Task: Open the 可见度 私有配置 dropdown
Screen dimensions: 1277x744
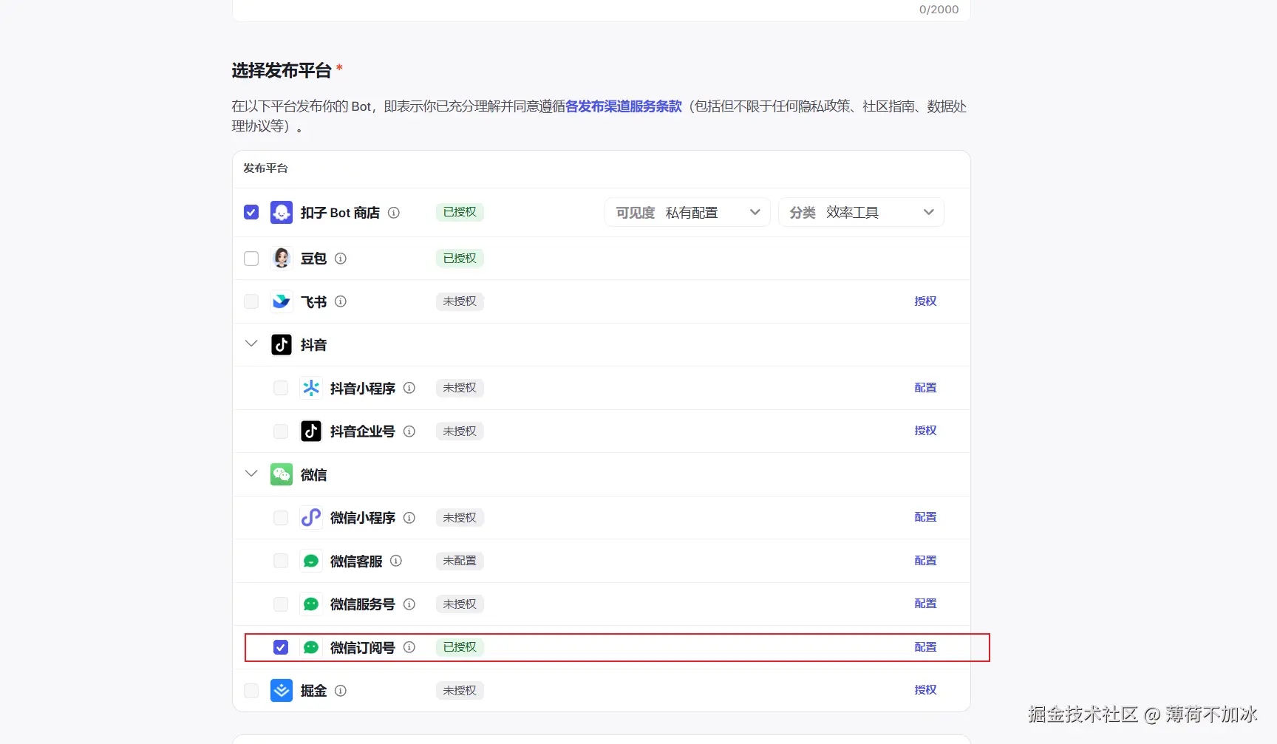Action: [687, 213]
